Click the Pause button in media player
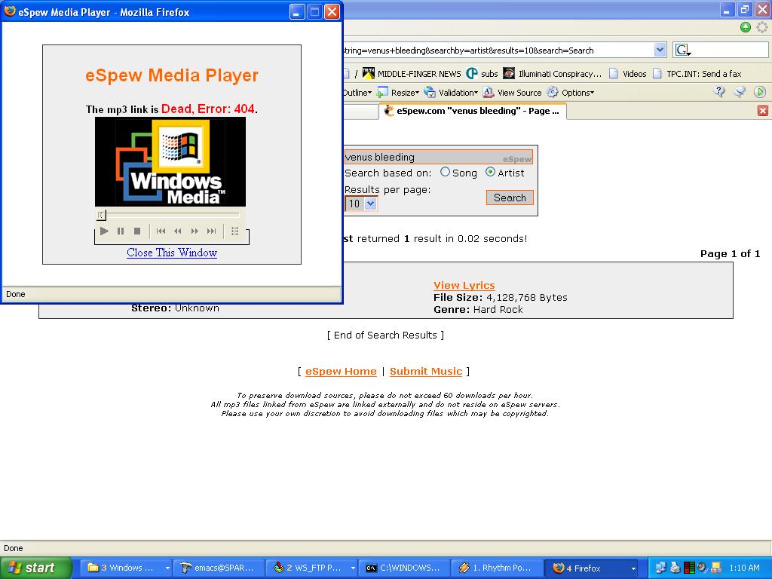This screenshot has height=579, width=772. click(121, 231)
